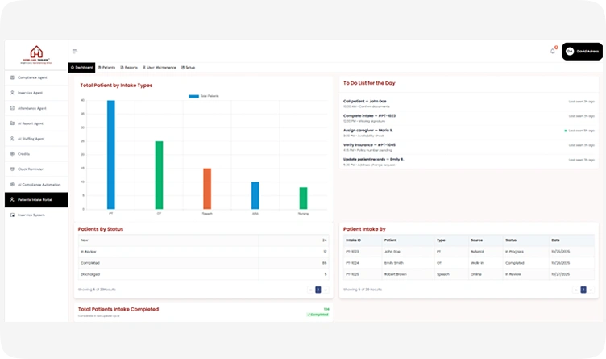Open the 'Call patient – John Doe' to-do item
This screenshot has width=606, height=359.
[x=469, y=103]
